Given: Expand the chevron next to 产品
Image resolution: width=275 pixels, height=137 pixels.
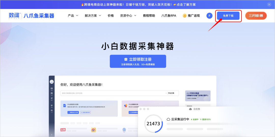Looking at the screenshot, I should tap(77, 15).
